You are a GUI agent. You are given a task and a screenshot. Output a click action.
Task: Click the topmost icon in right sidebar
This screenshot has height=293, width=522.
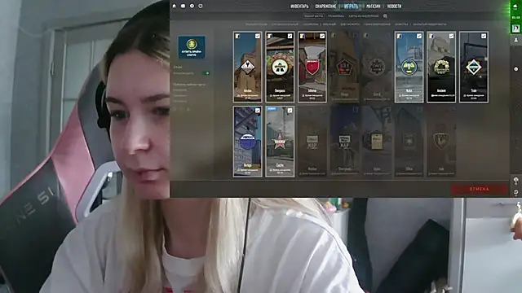515,6
